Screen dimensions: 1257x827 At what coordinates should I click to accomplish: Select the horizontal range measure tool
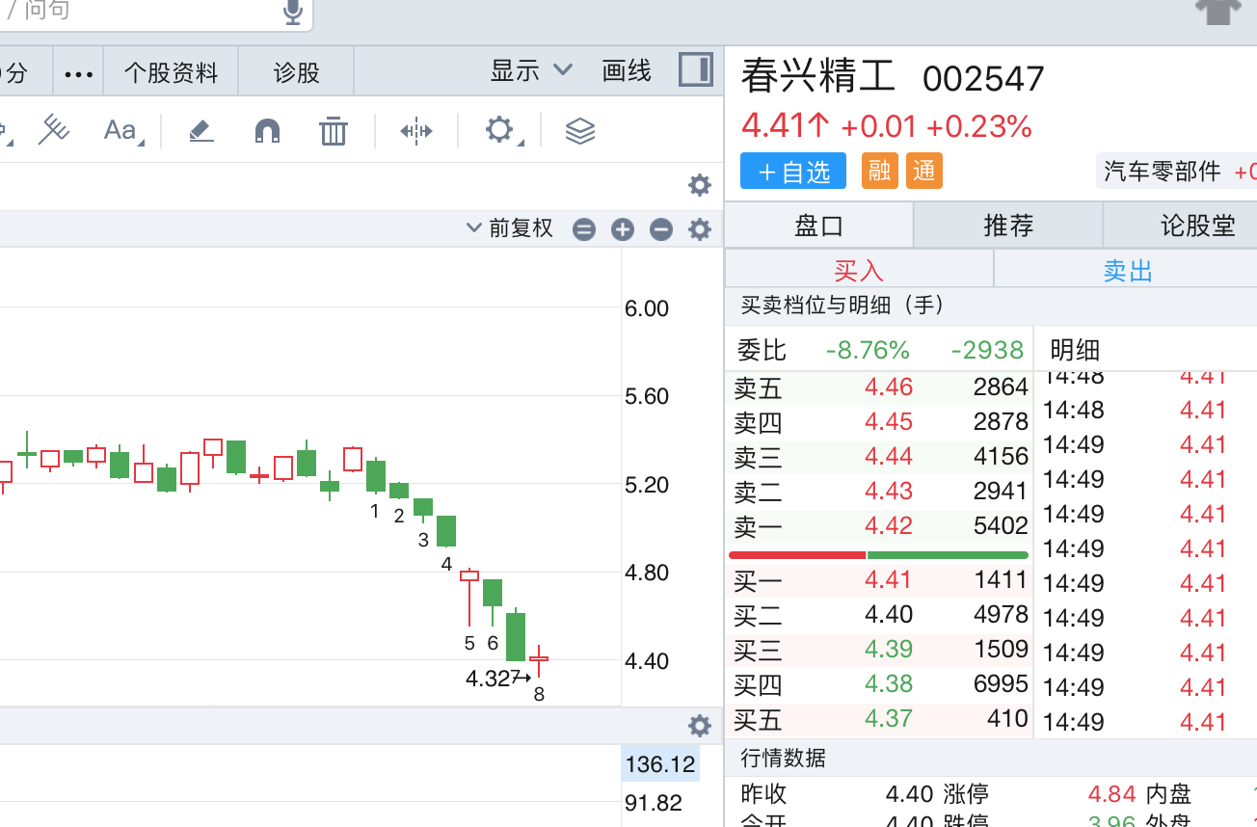(416, 130)
